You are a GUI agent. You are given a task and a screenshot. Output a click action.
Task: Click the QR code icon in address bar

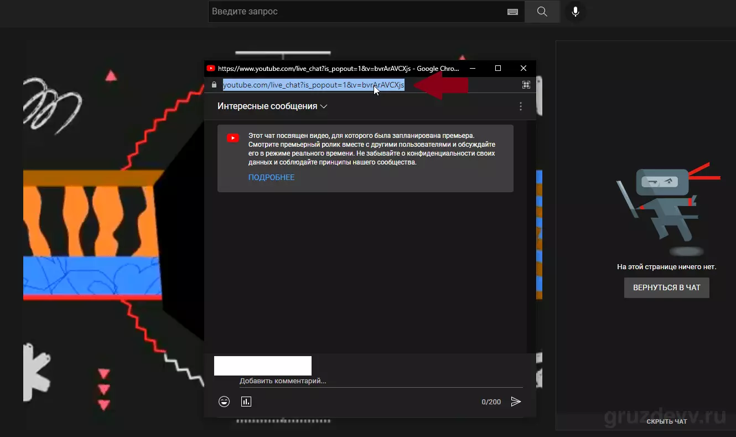point(526,85)
